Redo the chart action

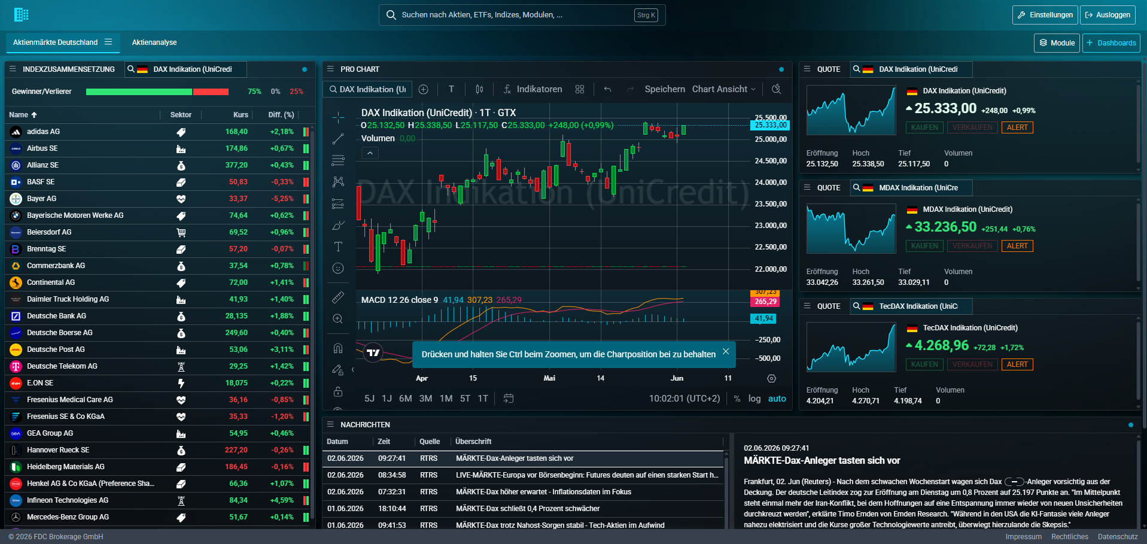[x=630, y=89]
